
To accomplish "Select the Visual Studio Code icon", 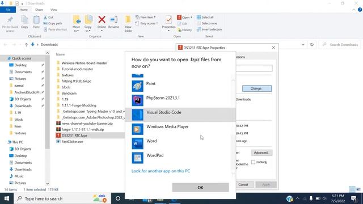I will click(x=137, y=115).
